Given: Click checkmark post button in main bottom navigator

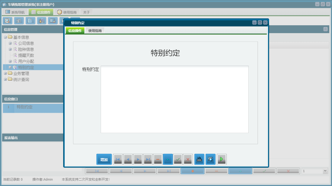Looking at the screenshot, I should coord(264,171).
